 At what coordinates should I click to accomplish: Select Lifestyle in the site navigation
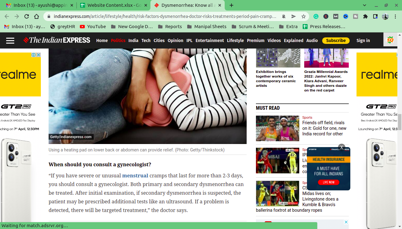point(235,40)
